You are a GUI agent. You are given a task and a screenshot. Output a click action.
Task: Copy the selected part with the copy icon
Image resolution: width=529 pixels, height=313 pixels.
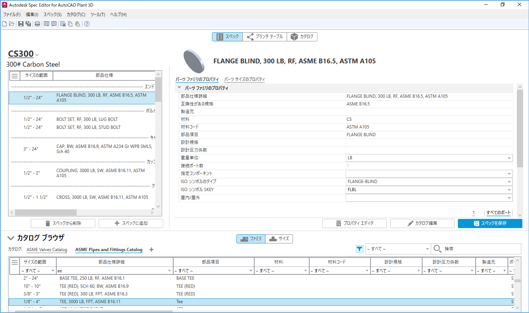tap(70, 24)
